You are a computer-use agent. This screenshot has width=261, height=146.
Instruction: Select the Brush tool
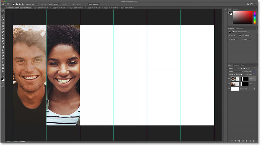point(3,35)
